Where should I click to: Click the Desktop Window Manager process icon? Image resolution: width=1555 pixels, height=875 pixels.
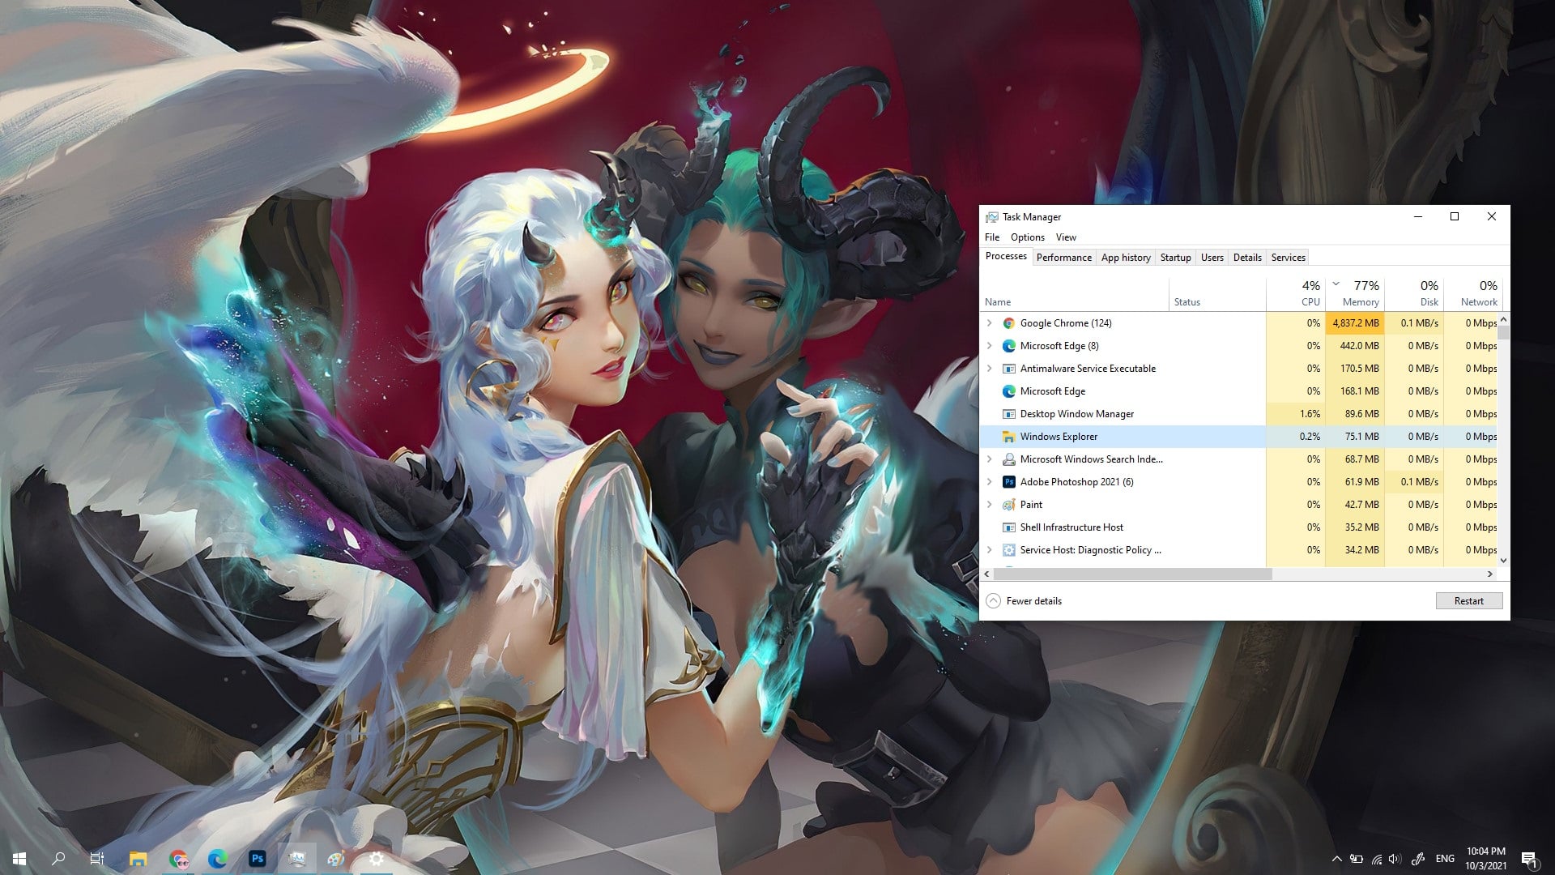[x=1008, y=414]
